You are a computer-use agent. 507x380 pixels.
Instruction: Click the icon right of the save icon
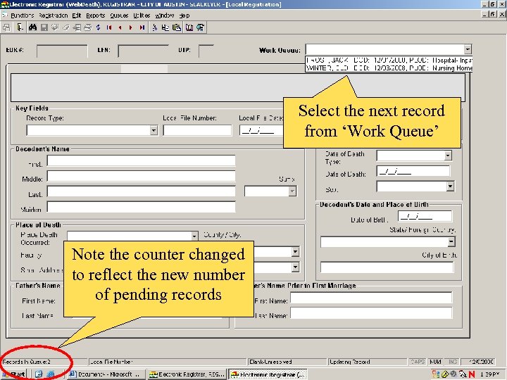pyautogui.click(x=55, y=27)
